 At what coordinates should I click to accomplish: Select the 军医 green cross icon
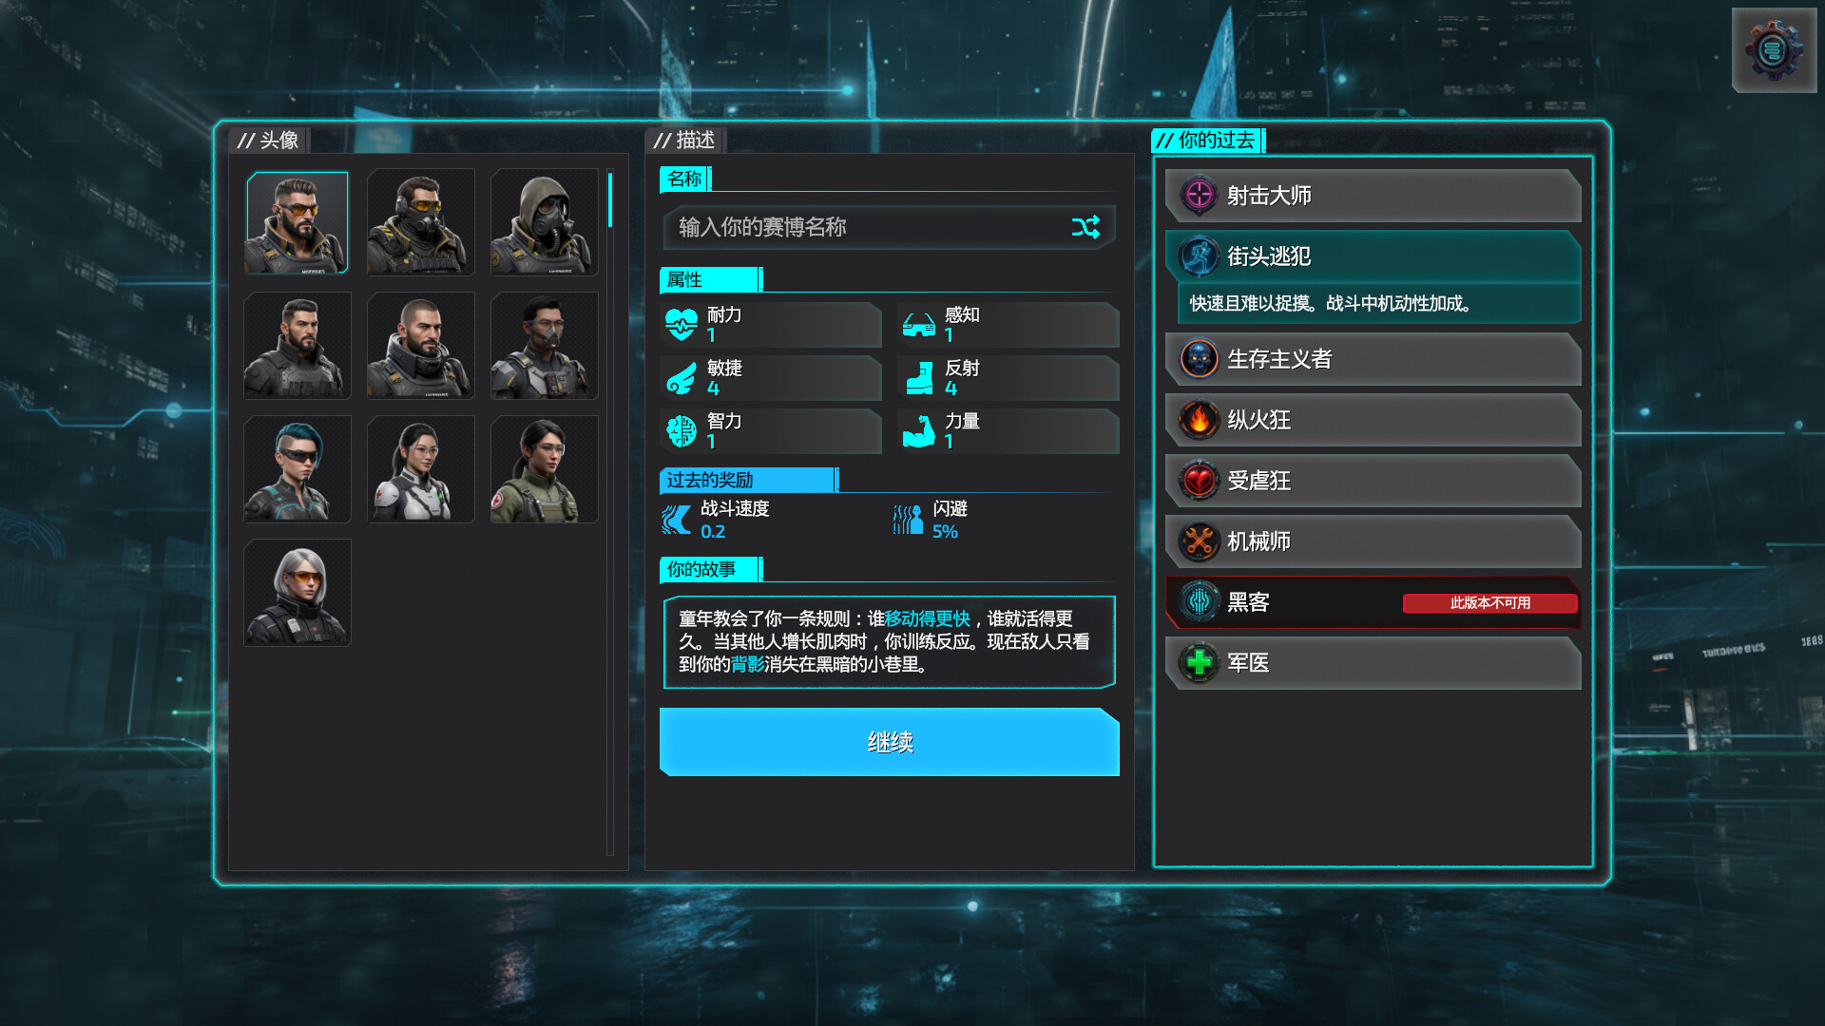click(x=1200, y=663)
